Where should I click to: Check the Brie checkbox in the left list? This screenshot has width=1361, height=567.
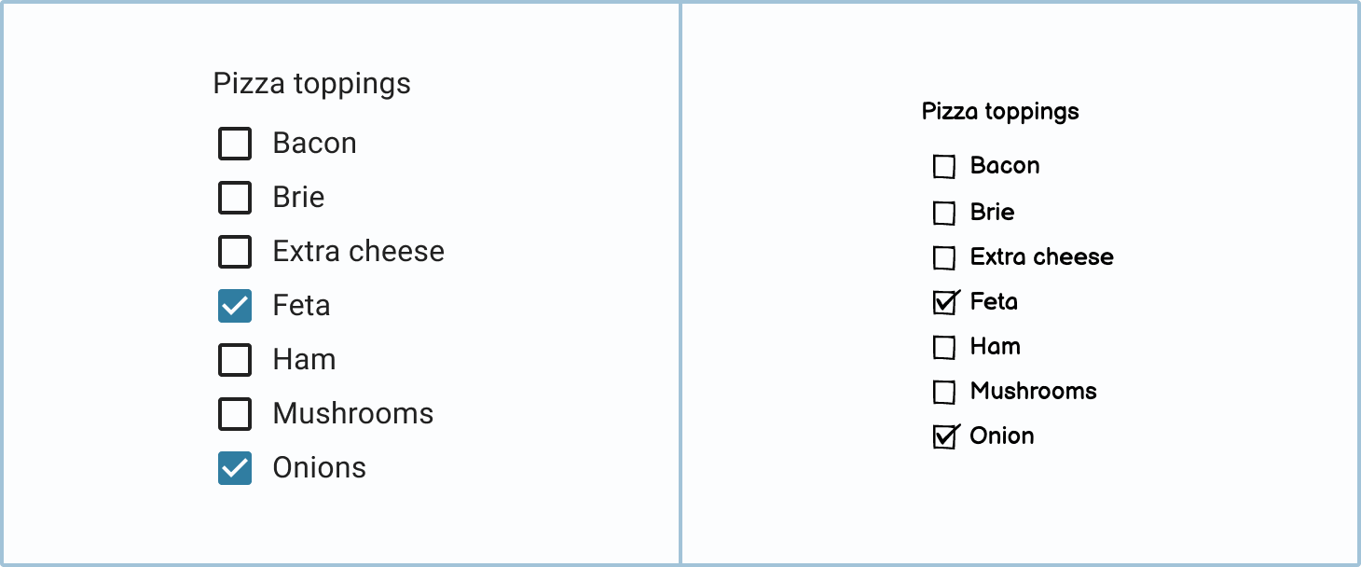(x=234, y=197)
